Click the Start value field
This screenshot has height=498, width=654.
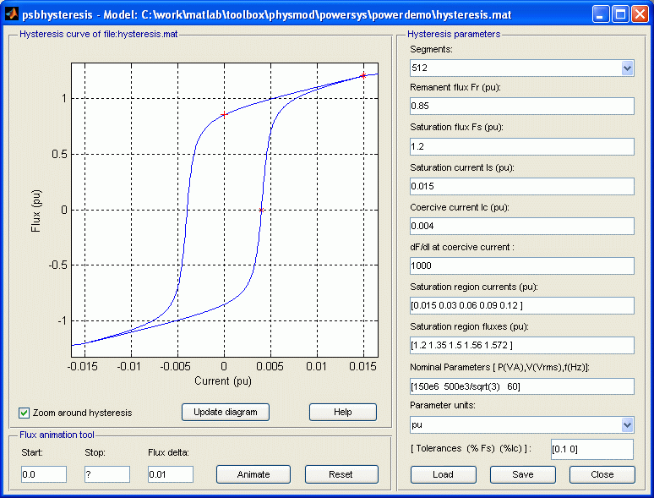(x=44, y=474)
